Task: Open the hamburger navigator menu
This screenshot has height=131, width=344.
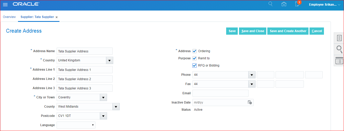Action: [5, 5]
